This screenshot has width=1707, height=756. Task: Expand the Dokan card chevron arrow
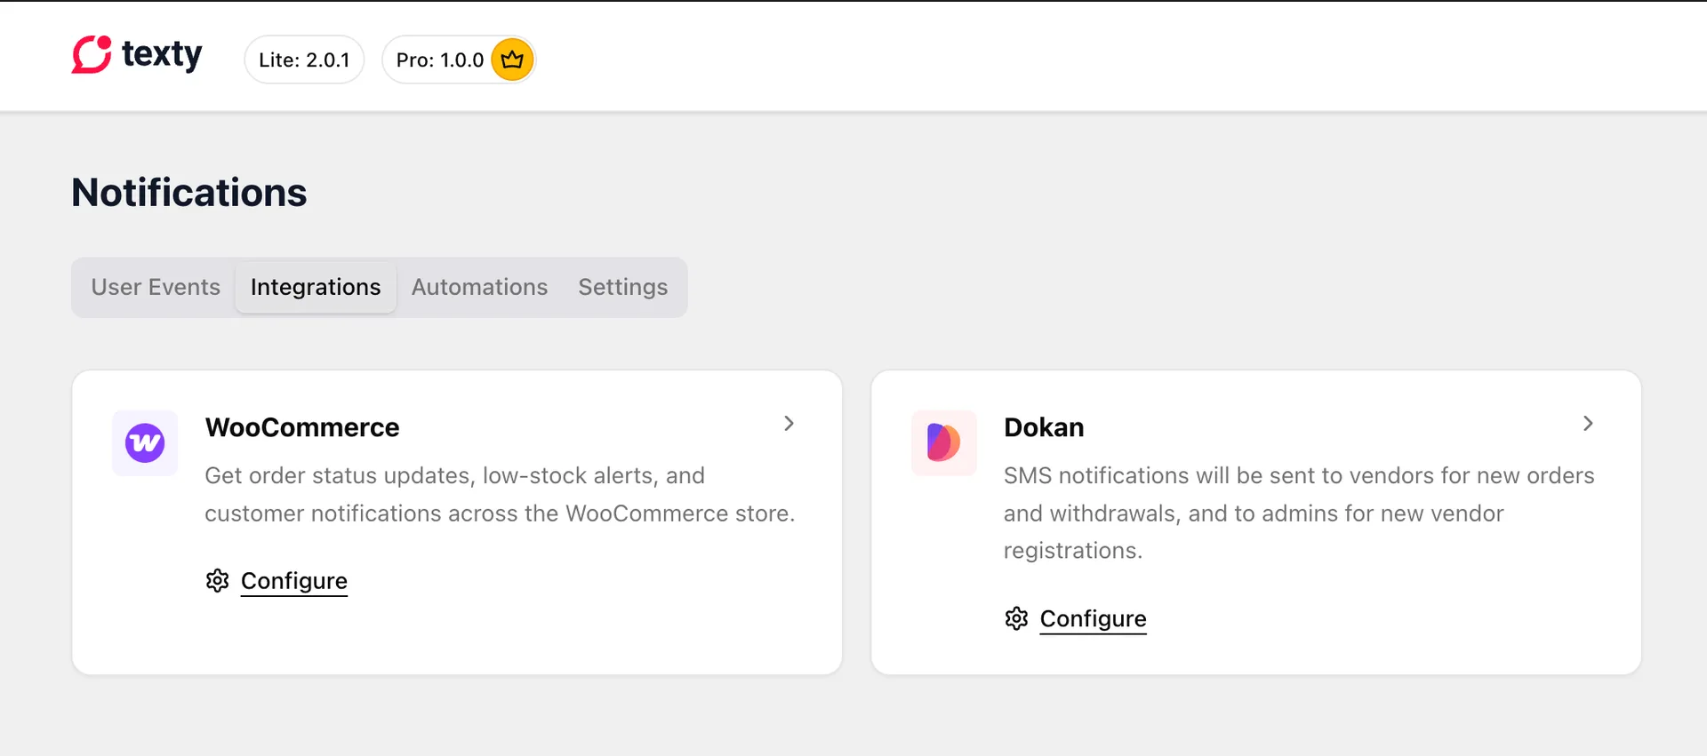tap(1588, 424)
